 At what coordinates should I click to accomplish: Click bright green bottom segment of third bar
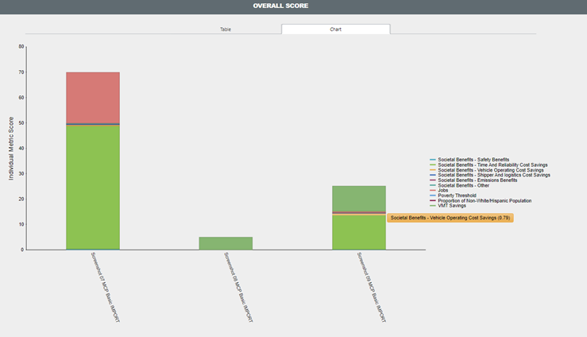tap(359, 232)
